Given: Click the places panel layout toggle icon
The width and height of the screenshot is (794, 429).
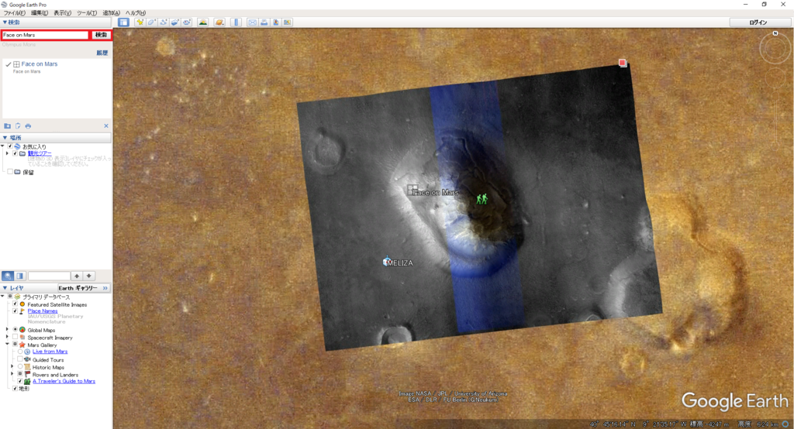Looking at the screenshot, I should 19,276.
